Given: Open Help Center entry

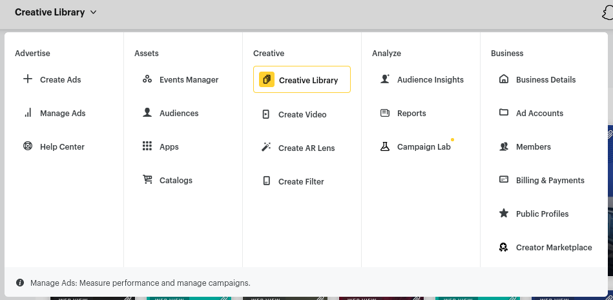Looking at the screenshot, I should tap(62, 147).
